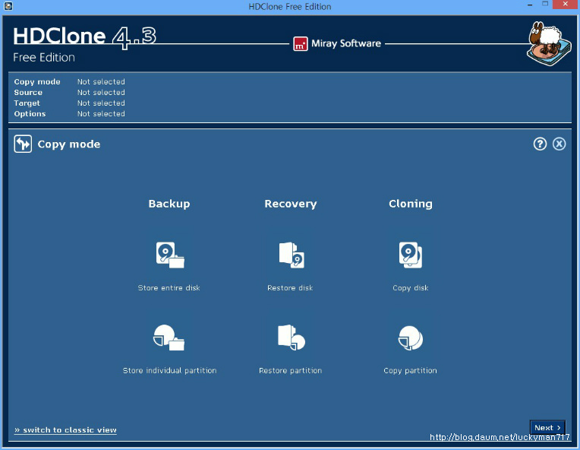This screenshot has width=580, height=450.
Task: Click the 'Copy mode' row in the summary
Action: [70, 82]
